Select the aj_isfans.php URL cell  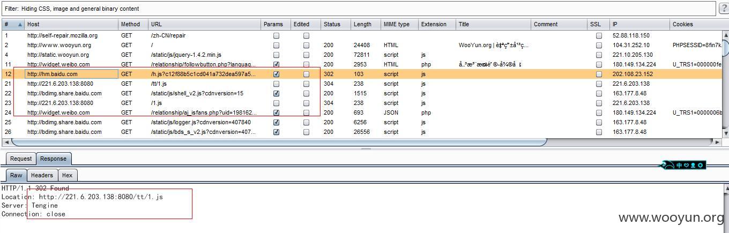(x=205, y=112)
